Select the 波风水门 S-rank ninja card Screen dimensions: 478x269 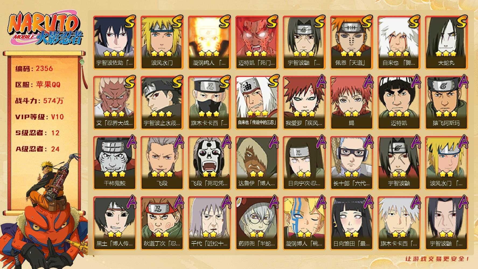[162, 43]
